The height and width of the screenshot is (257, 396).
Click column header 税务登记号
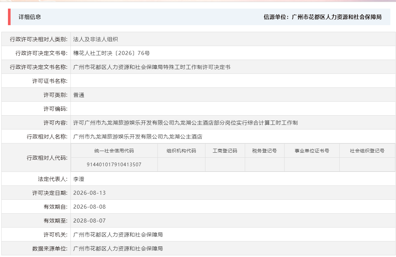click(x=264, y=151)
